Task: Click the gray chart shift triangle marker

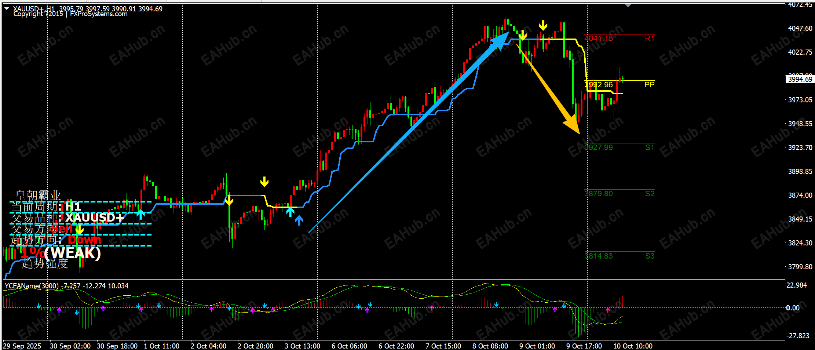Action: (628, 5)
